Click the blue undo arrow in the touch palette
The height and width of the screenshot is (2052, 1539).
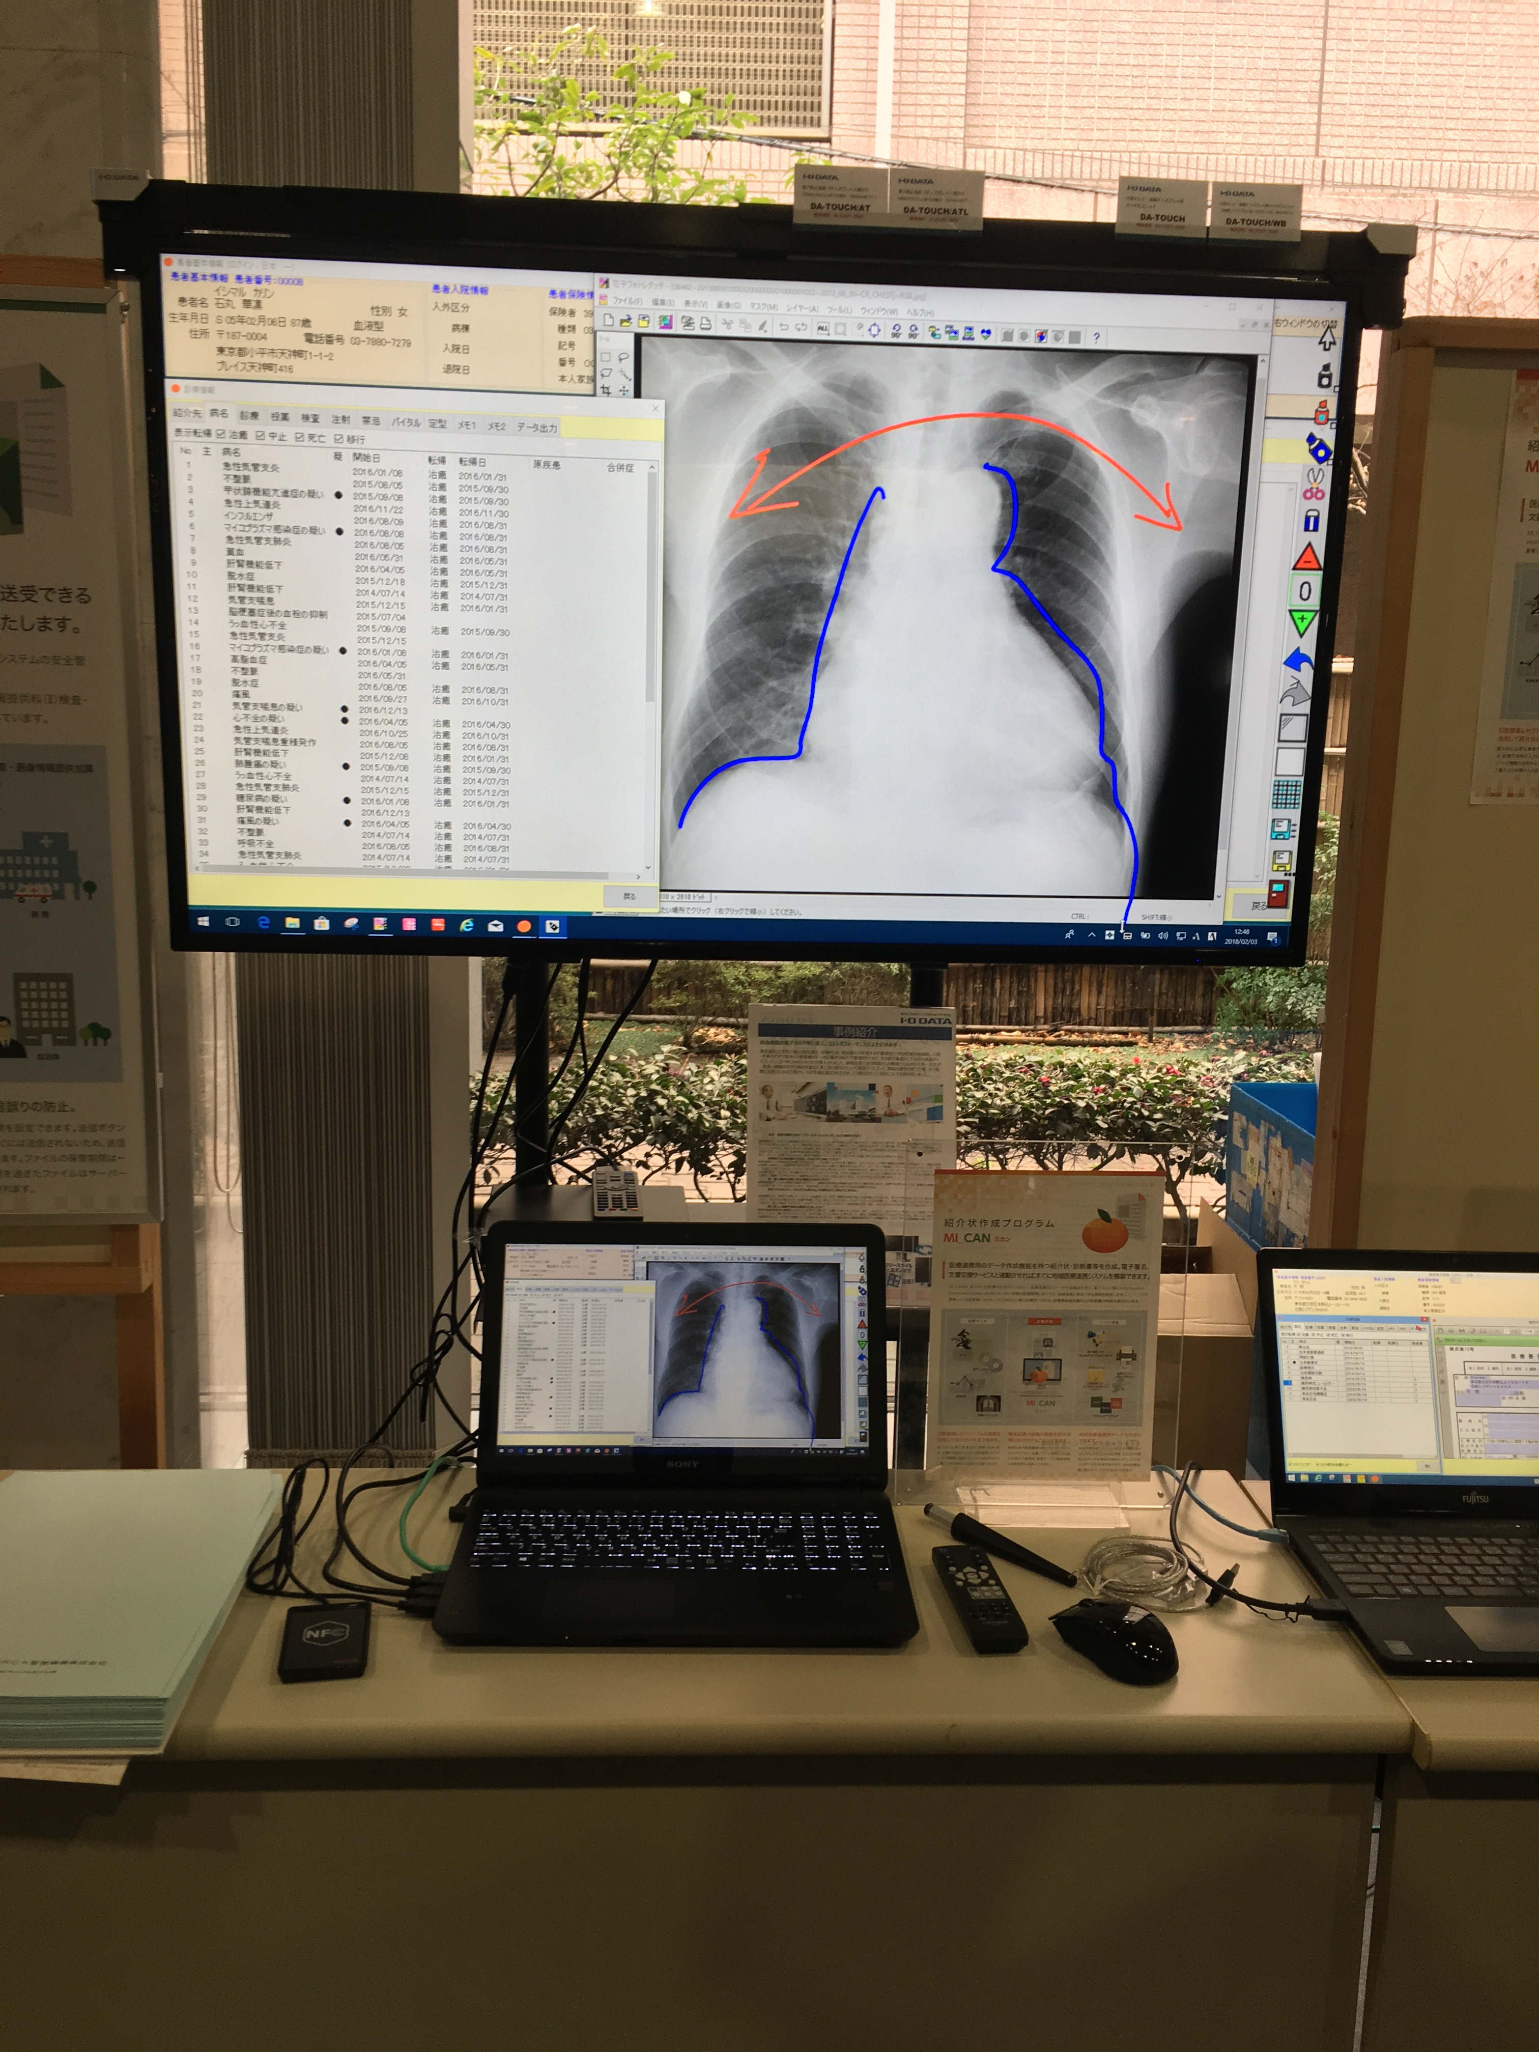(1300, 661)
